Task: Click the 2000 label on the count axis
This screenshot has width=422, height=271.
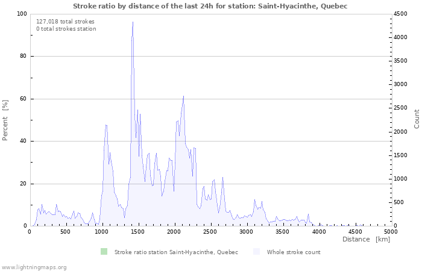Action: 401,132
